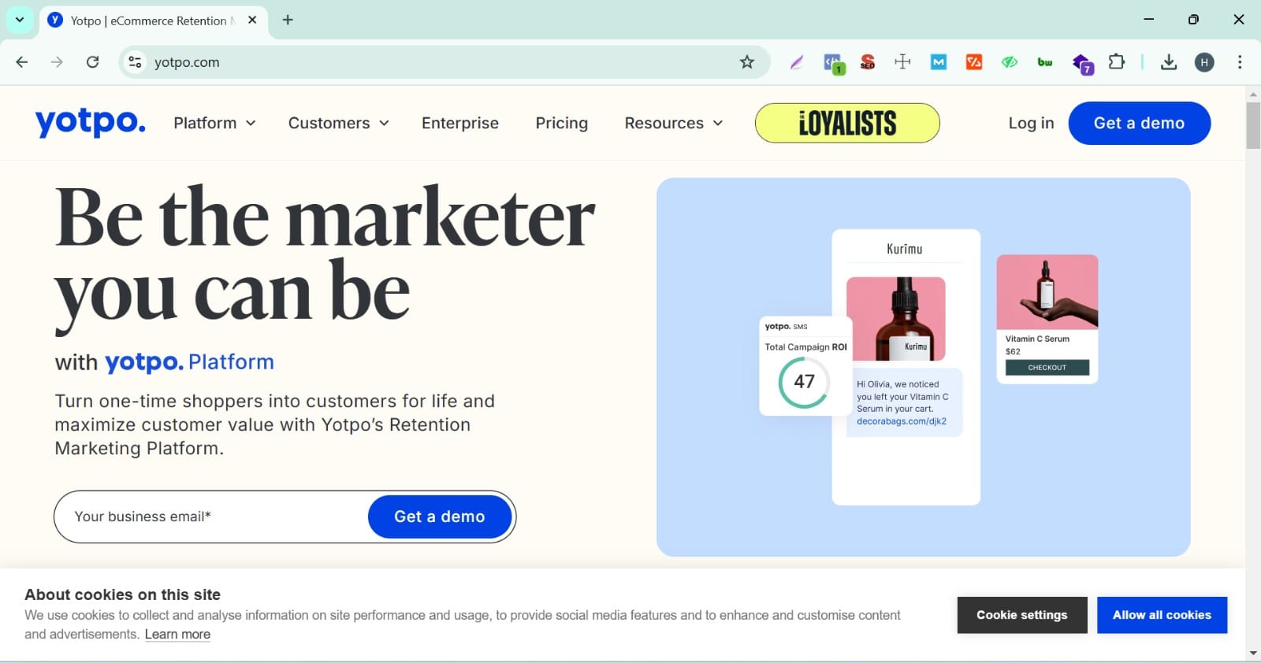Open the Pricing page
The width and height of the screenshot is (1261, 663).
pyautogui.click(x=561, y=123)
